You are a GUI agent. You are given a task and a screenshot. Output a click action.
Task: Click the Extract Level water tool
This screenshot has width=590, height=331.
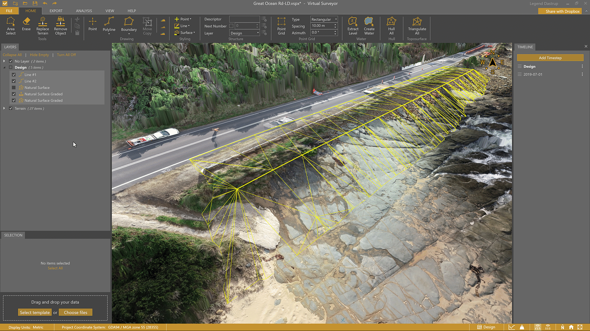coord(353,26)
